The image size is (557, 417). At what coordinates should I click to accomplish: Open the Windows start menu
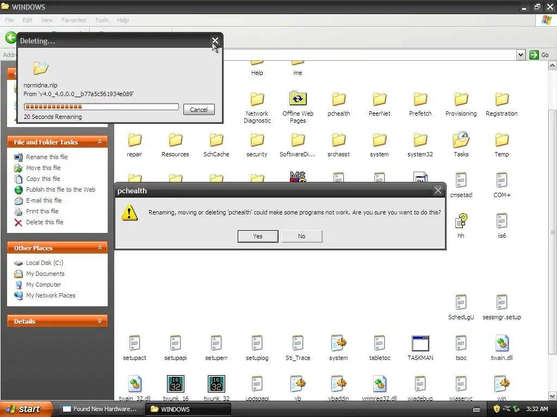click(x=26, y=409)
